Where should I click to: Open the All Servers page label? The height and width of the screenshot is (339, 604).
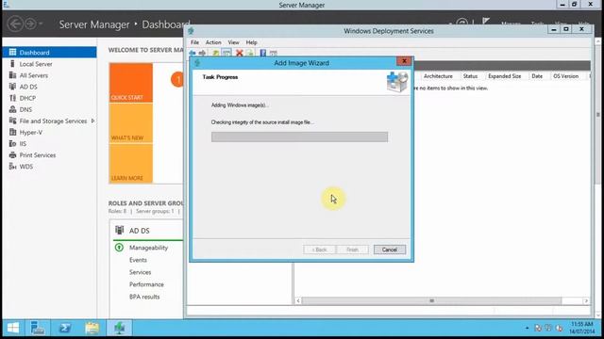tap(34, 75)
